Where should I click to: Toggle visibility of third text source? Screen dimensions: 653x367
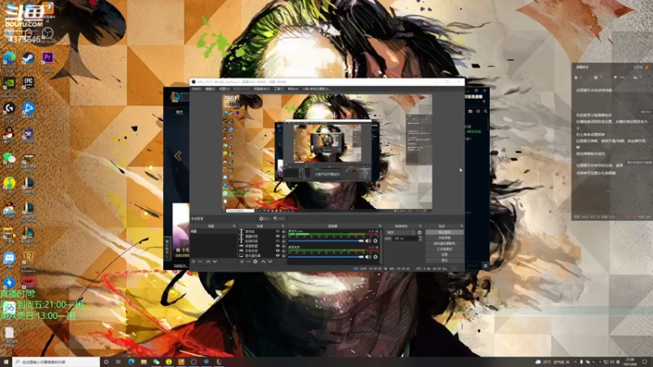click(x=278, y=241)
